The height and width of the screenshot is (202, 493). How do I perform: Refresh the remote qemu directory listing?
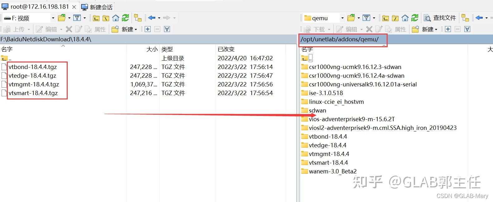[x=415, y=18]
